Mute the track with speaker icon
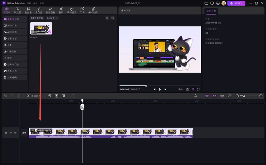This screenshot has width=266, height=165. pos(15,133)
